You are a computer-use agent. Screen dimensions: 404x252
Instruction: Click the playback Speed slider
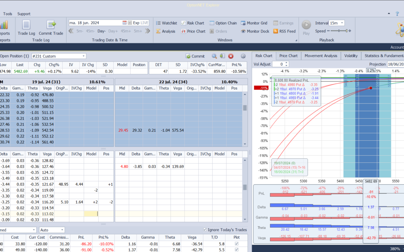coord(339,31)
